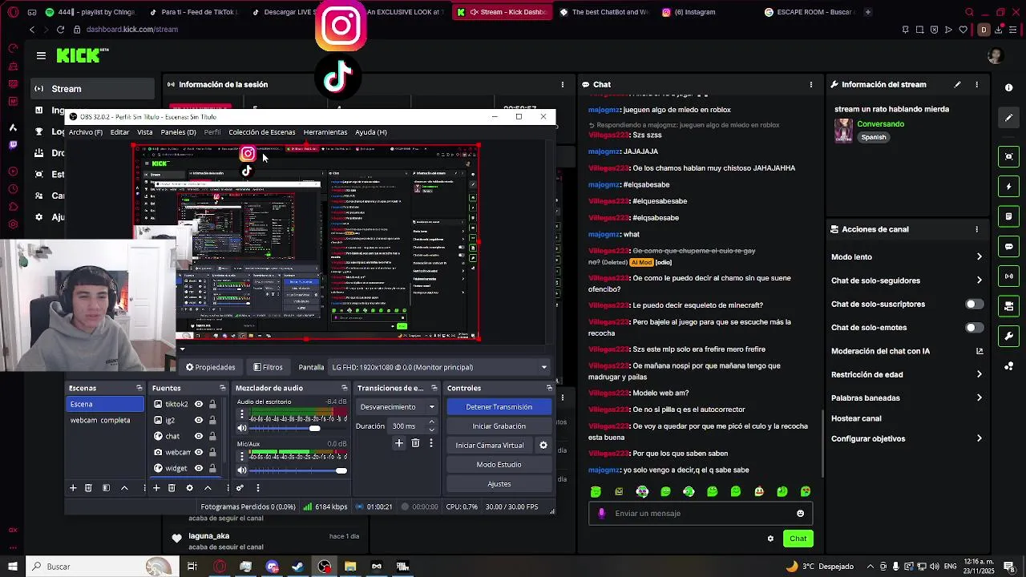The image size is (1026, 577).
Task: Open Kick hamburger menu
Action: coord(41,55)
